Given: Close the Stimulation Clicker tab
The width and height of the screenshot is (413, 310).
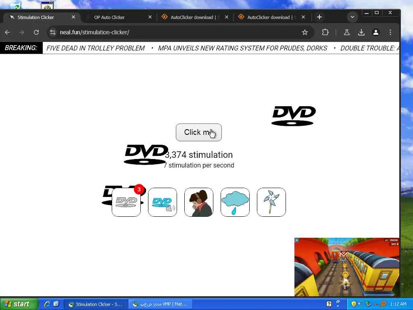Looking at the screenshot, I should 73,17.
